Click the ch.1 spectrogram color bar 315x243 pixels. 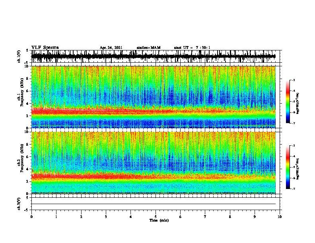pyautogui.click(x=288, y=102)
